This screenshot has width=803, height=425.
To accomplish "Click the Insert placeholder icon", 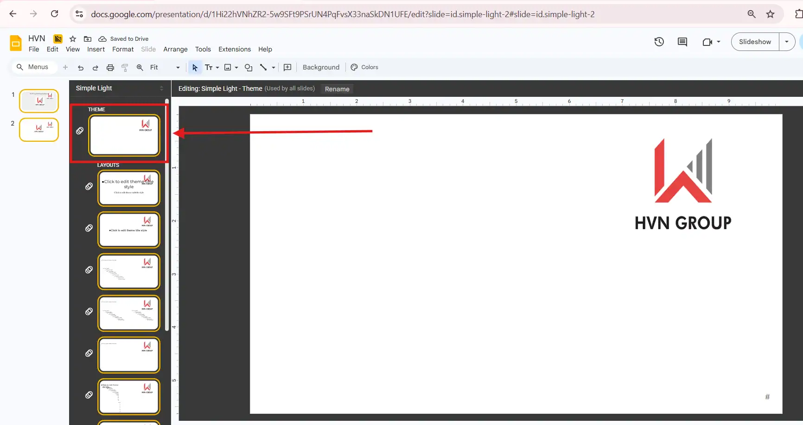I will click(287, 68).
